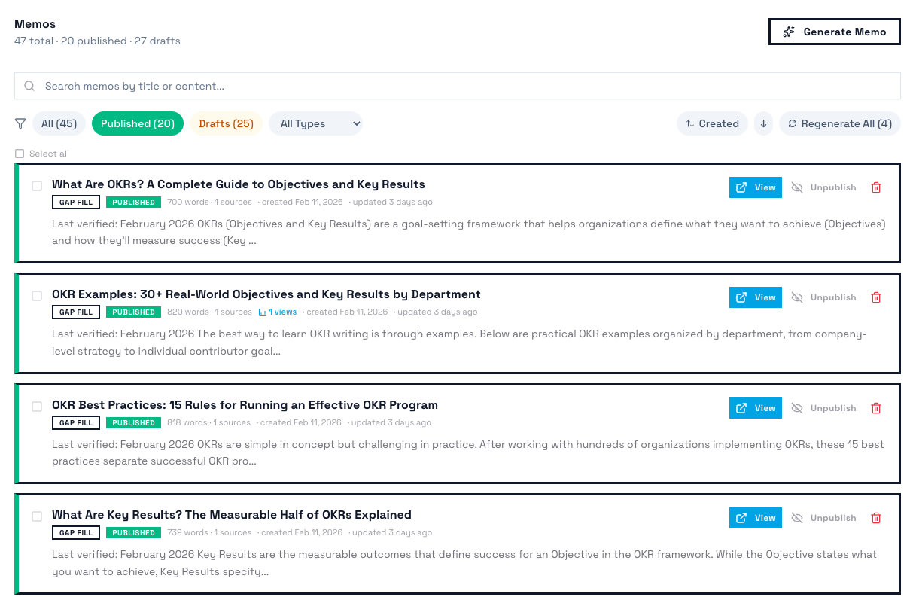Enable the Select all checkbox
Viewport: 916px width, 597px height.
[x=20, y=153]
